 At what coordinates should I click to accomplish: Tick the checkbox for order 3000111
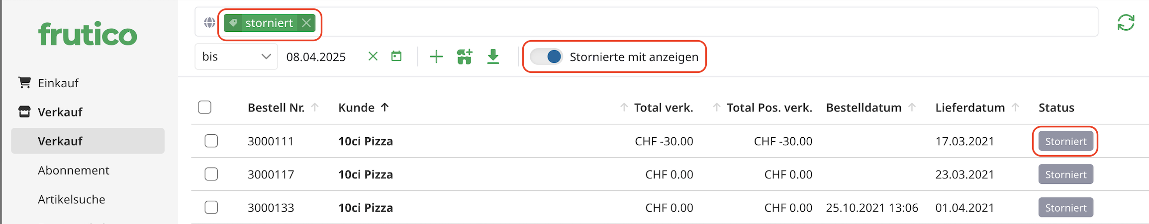(x=211, y=141)
